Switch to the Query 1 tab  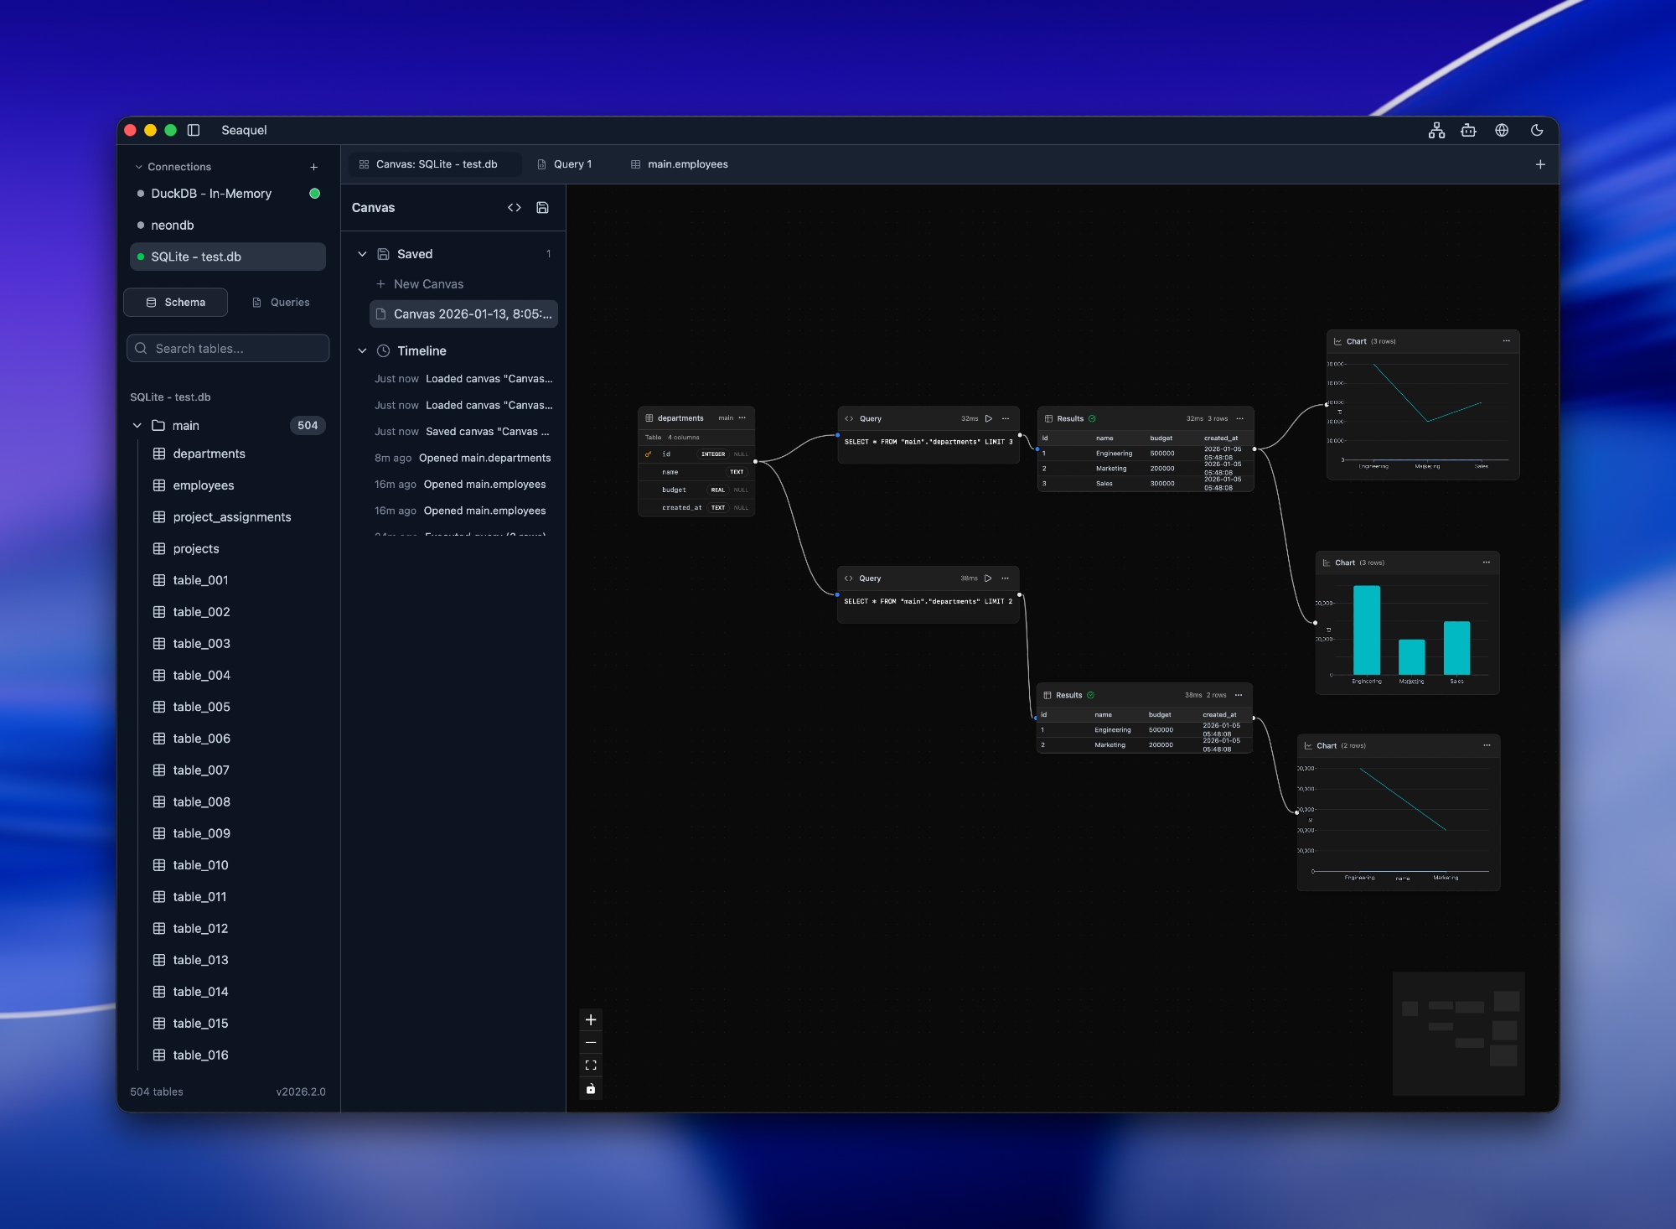(x=572, y=164)
